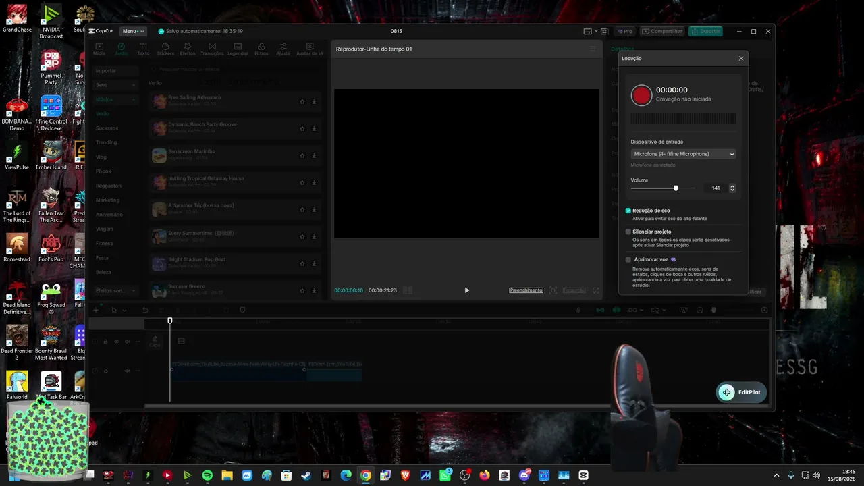Open Spotify from the taskbar
Screen dimensions: 864x486
pyautogui.click(x=207, y=475)
